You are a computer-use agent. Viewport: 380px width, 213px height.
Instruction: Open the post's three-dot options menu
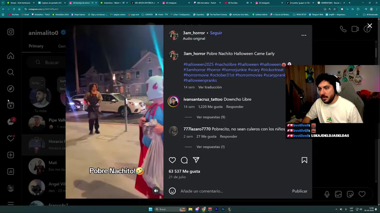click(304, 35)
